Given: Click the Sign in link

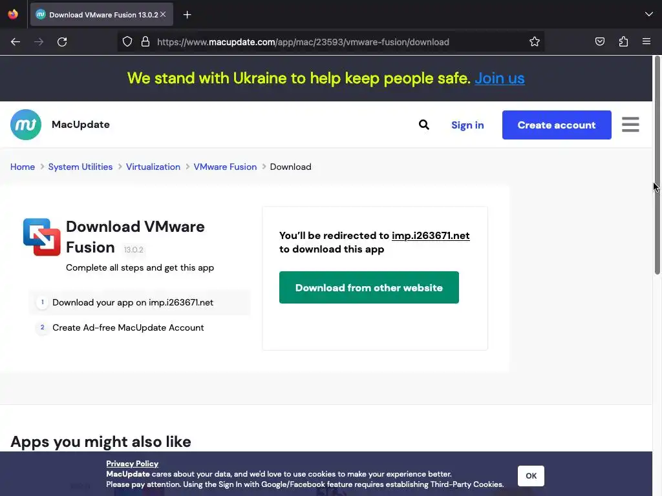Looking at the screenshot, I should [x=467, y=125].
